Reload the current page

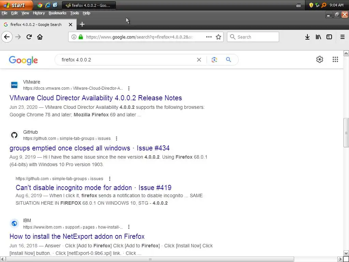[29, 37]
